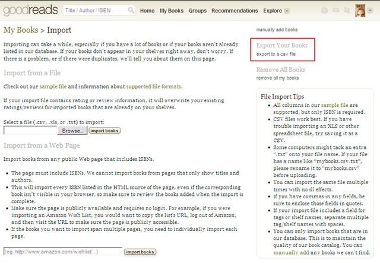Open supported file formats link

tap(154, 87)
